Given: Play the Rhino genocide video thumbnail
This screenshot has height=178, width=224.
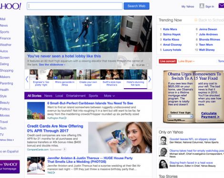Looking at the screenshot, I should 65,75.
